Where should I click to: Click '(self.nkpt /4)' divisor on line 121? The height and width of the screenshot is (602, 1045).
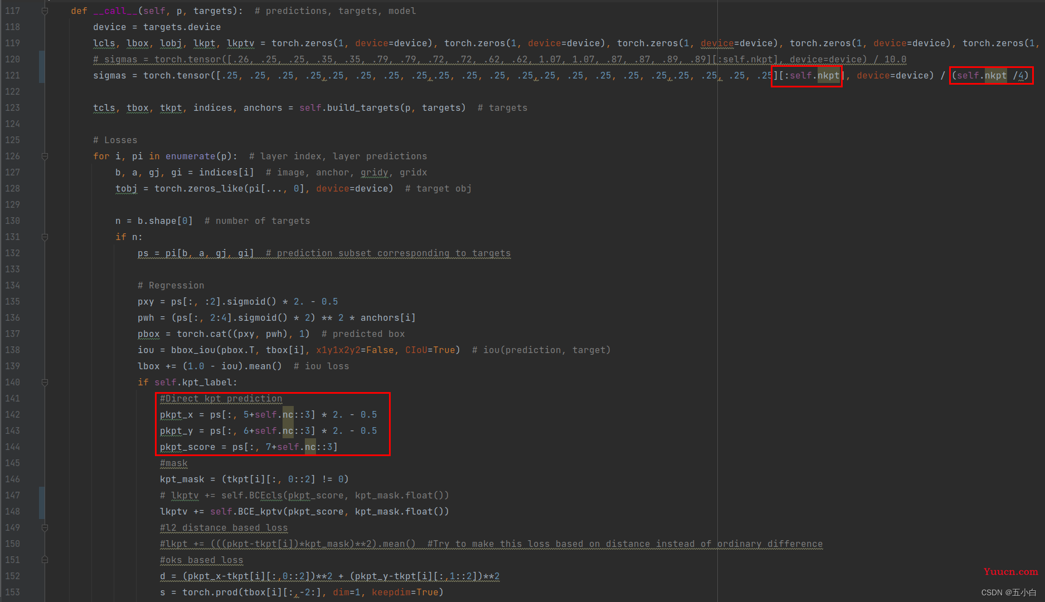point(991,76)
